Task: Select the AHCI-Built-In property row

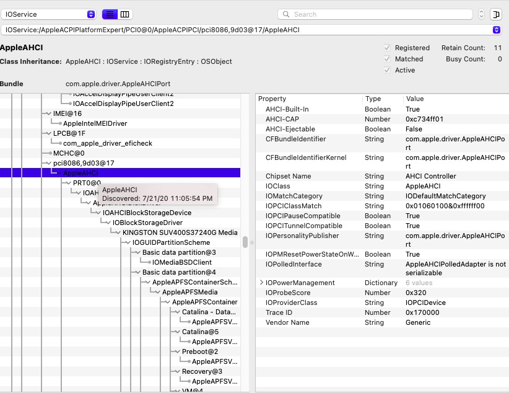Action: click(x=382, y=109)
